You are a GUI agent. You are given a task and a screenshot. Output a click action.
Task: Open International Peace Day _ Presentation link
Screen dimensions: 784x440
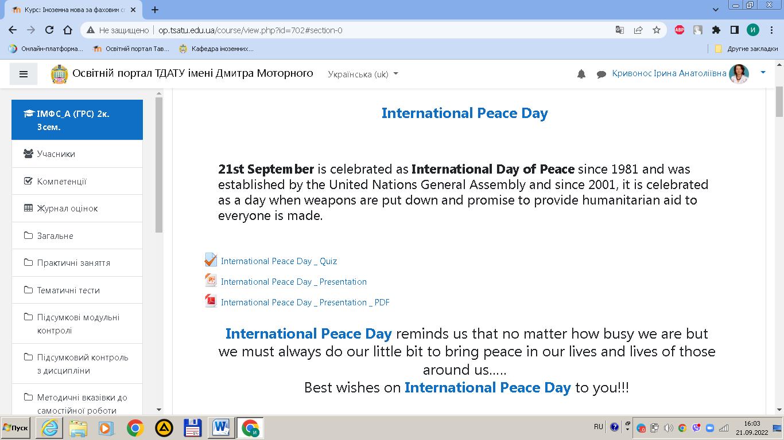point(293,282)
